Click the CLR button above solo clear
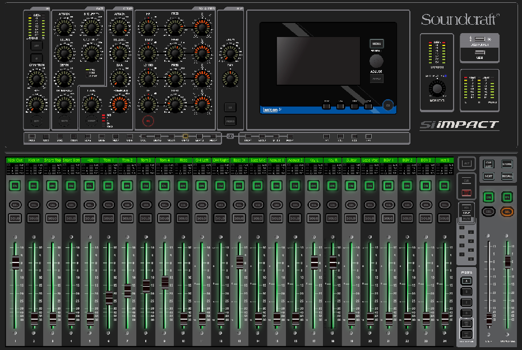 tap(466, 181)
